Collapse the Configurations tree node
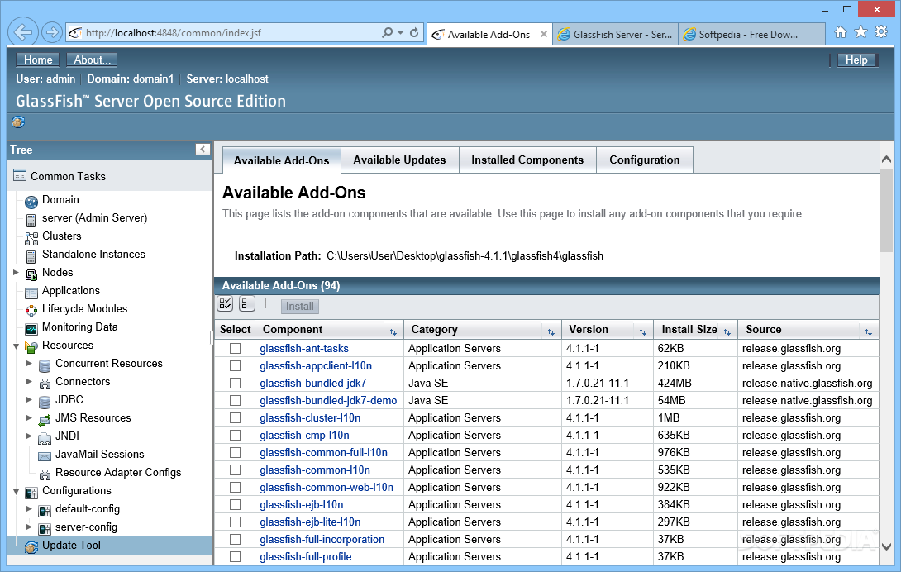 (x=16, y=492)
